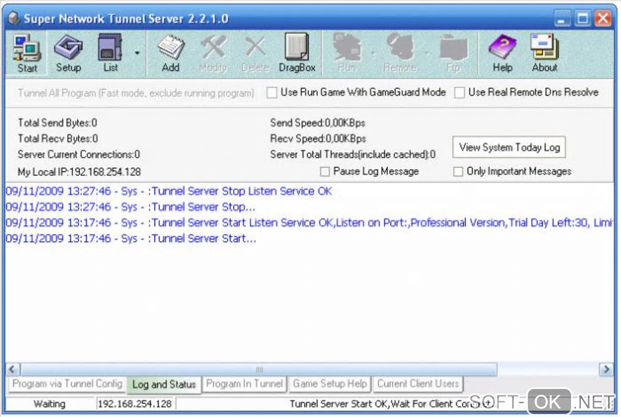Switch to Program via Tunnel Config tab
Image resolution: width=621 pixels, height=417 pixels.
click(x=67, y=384)
